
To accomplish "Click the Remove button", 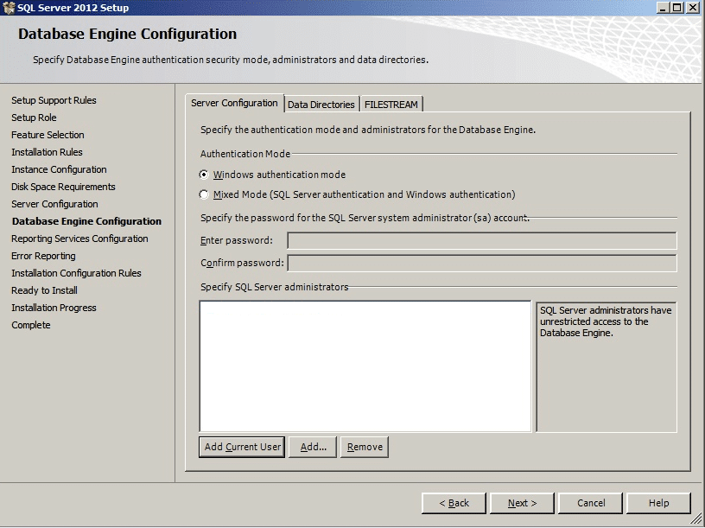I will click(x=363, y=447).
